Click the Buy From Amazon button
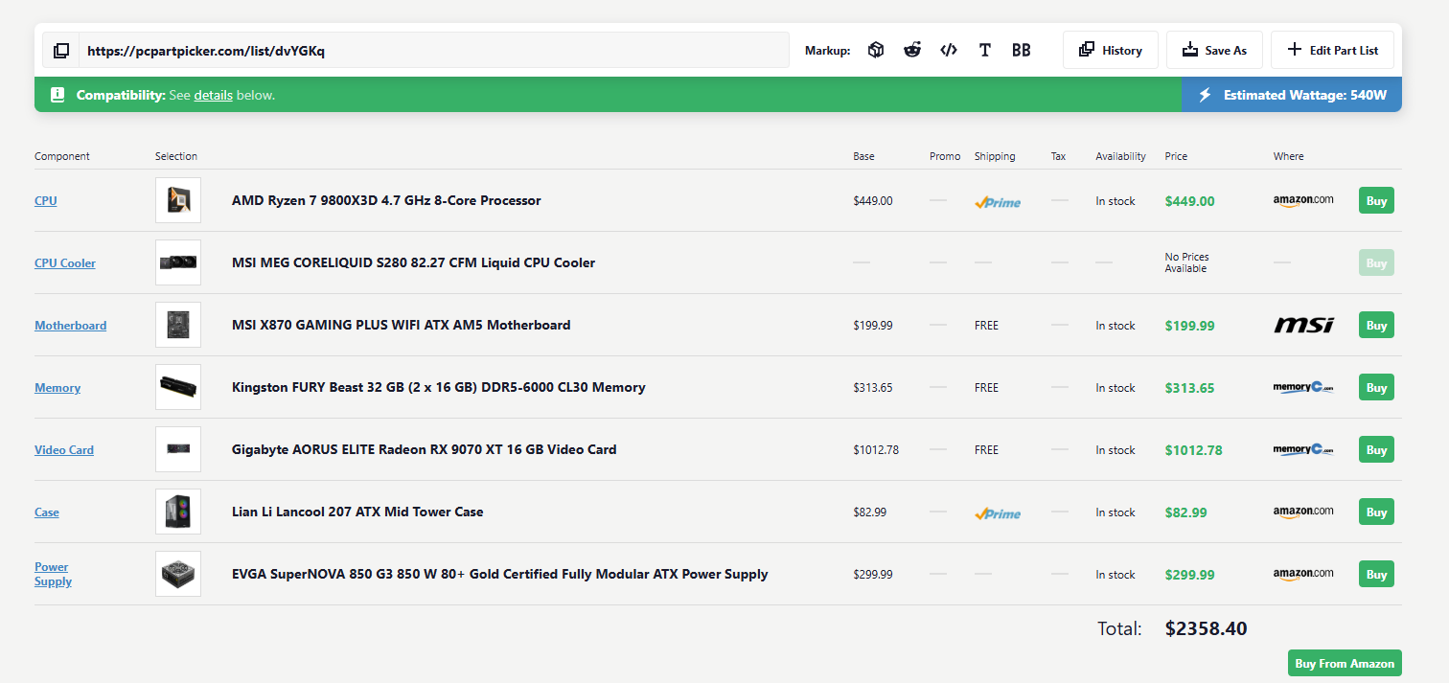Image resolution: width=1449 pixels, height=683 pixels. point(1345,663)
